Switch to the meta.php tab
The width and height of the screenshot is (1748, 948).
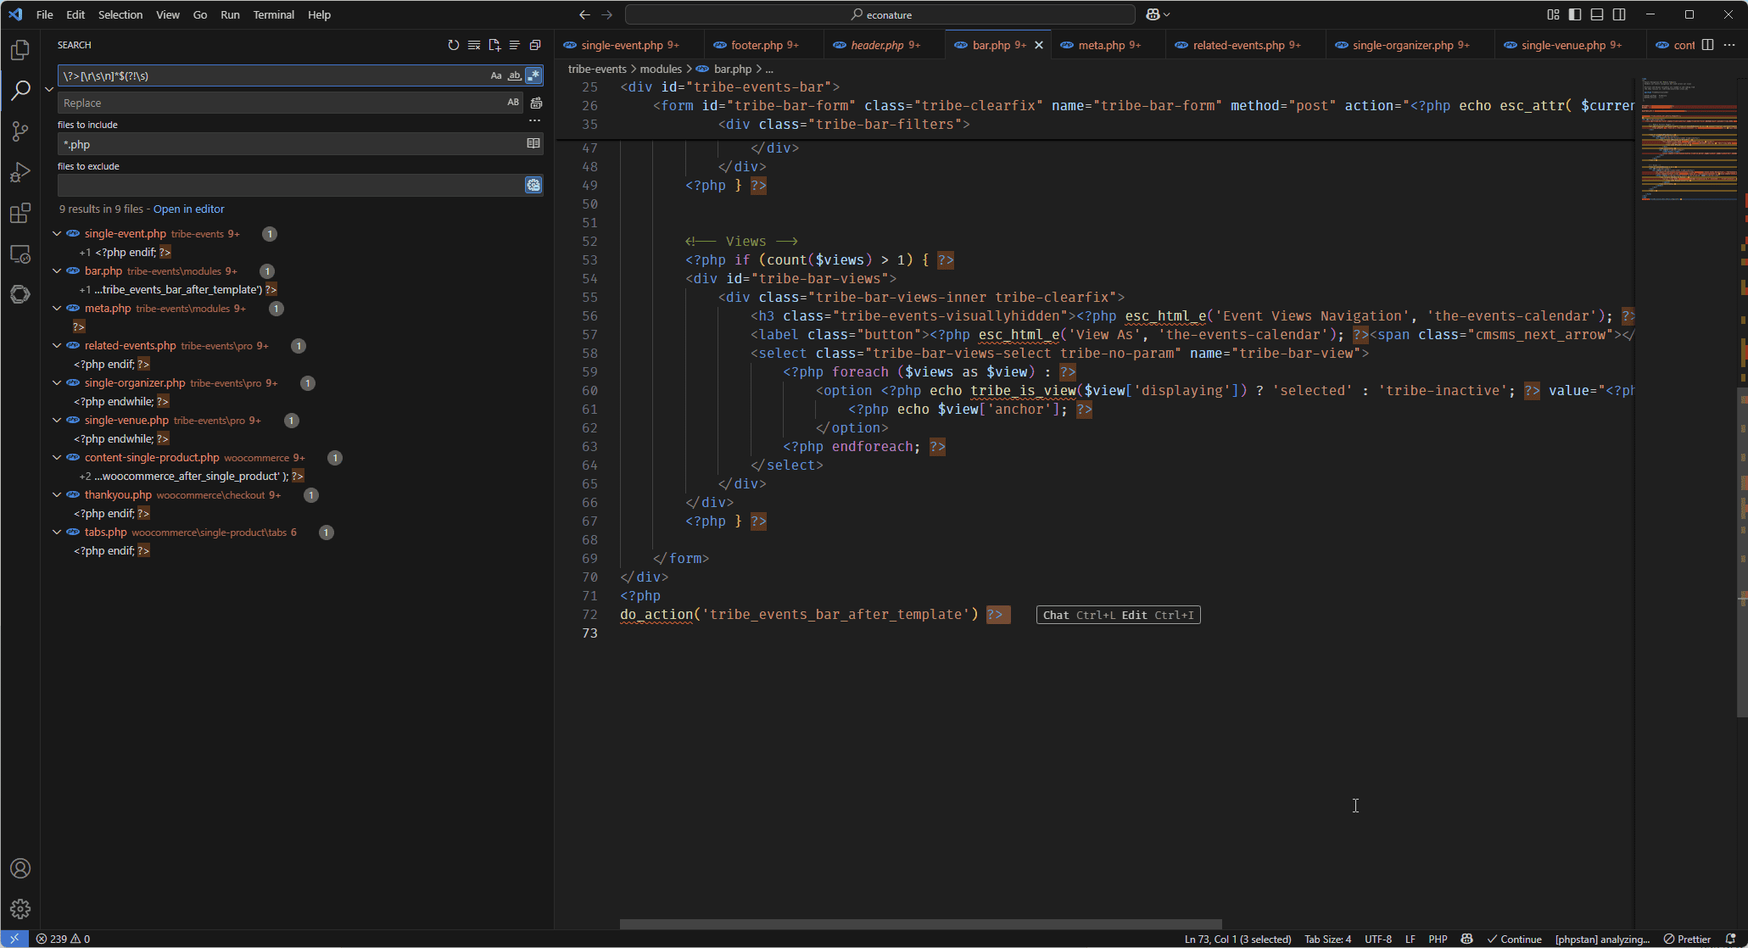(1105, 44)
